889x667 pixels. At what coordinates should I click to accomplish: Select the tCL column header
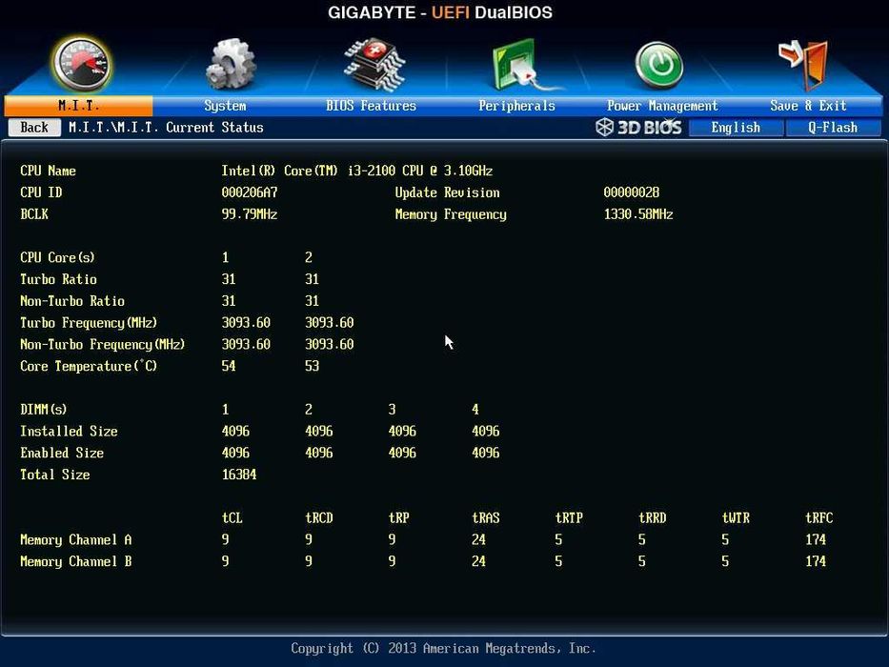tap(232, 517)
